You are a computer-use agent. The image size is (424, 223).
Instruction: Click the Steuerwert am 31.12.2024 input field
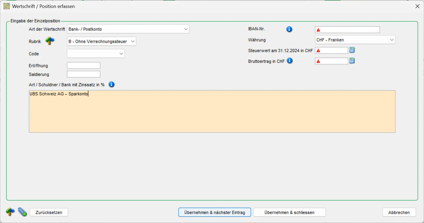click(331, 50)
